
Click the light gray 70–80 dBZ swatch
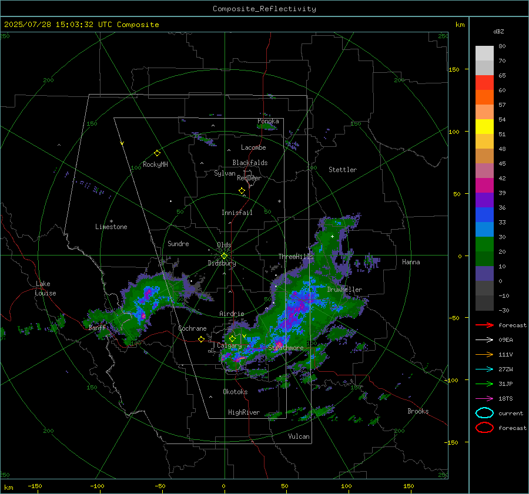tap(484, 53)
